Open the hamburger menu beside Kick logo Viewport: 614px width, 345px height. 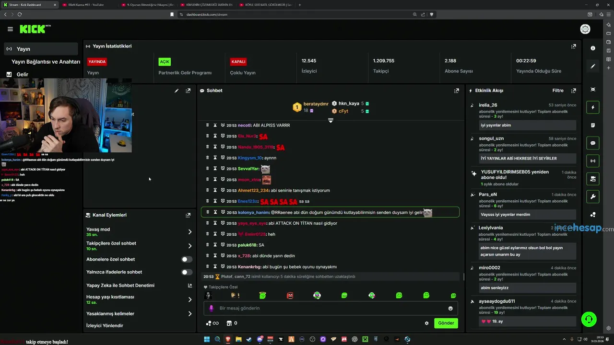(x=10, y=29)
